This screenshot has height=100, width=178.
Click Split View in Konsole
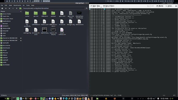click(x=109, y=6)
